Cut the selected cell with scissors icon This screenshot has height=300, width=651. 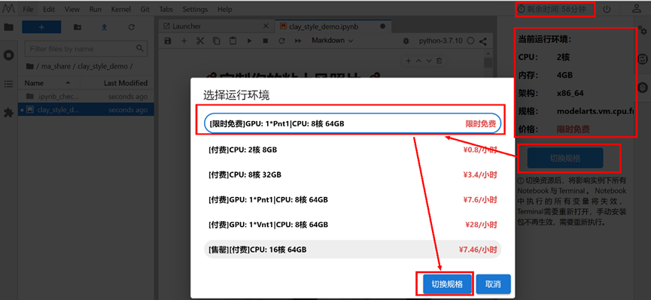(200, 41)
